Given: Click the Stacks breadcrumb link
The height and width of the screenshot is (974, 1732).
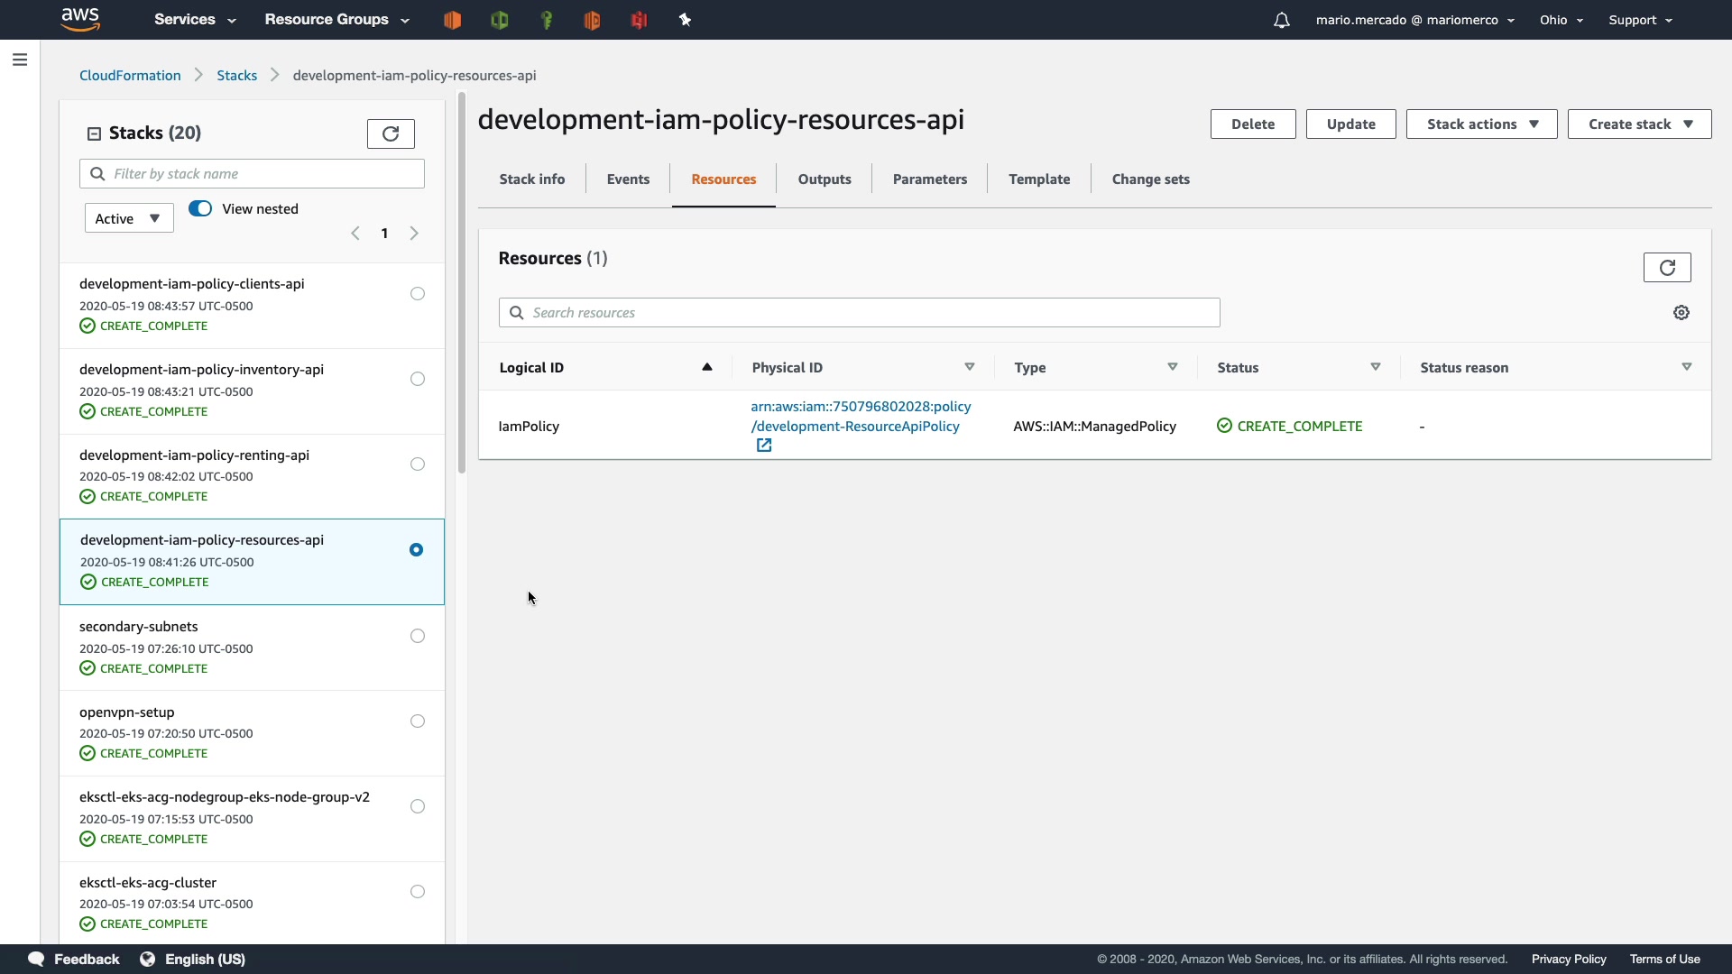Looking at the screenshot, I should point(236,76).
